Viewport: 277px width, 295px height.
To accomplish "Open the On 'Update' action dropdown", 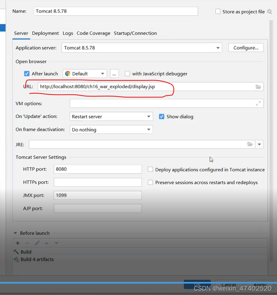I will tap(111, 116).
